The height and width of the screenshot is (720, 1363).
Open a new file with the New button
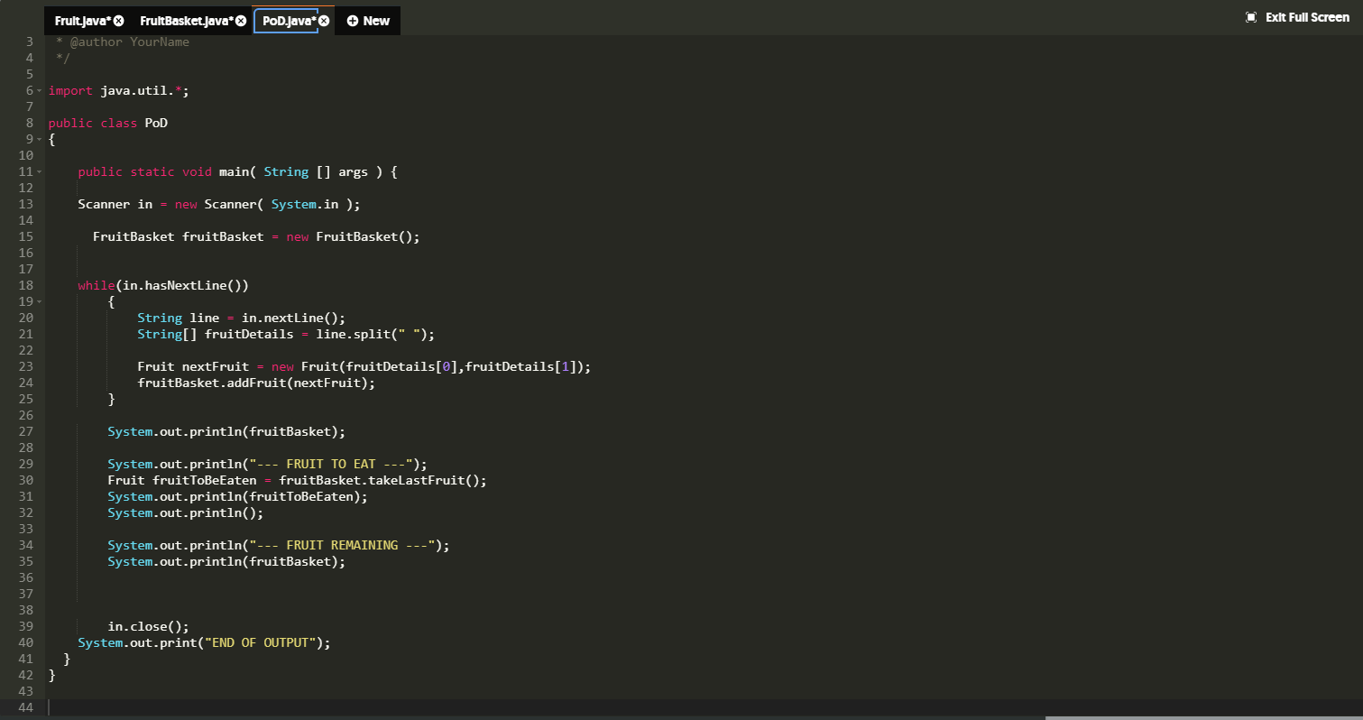(373, 20)
